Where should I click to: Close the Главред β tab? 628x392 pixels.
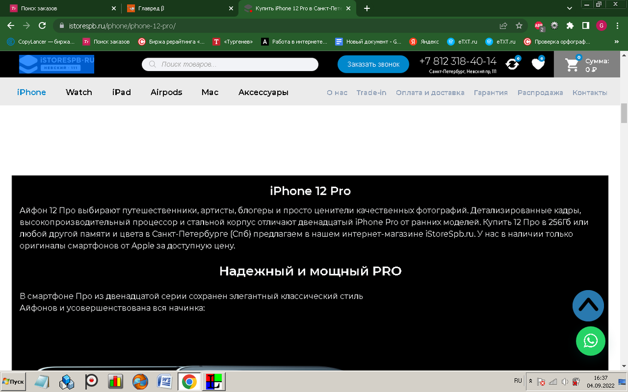click(x=231, y=8)
